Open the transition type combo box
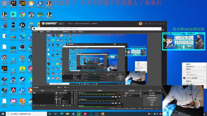This screenshot has width=207, height=116. tap(131, 93)
